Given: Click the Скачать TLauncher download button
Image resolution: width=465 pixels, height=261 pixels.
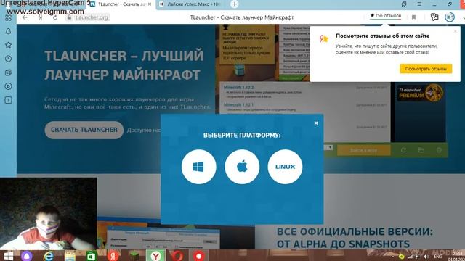Looking at the screenshot, I should (x=84, y=130).
